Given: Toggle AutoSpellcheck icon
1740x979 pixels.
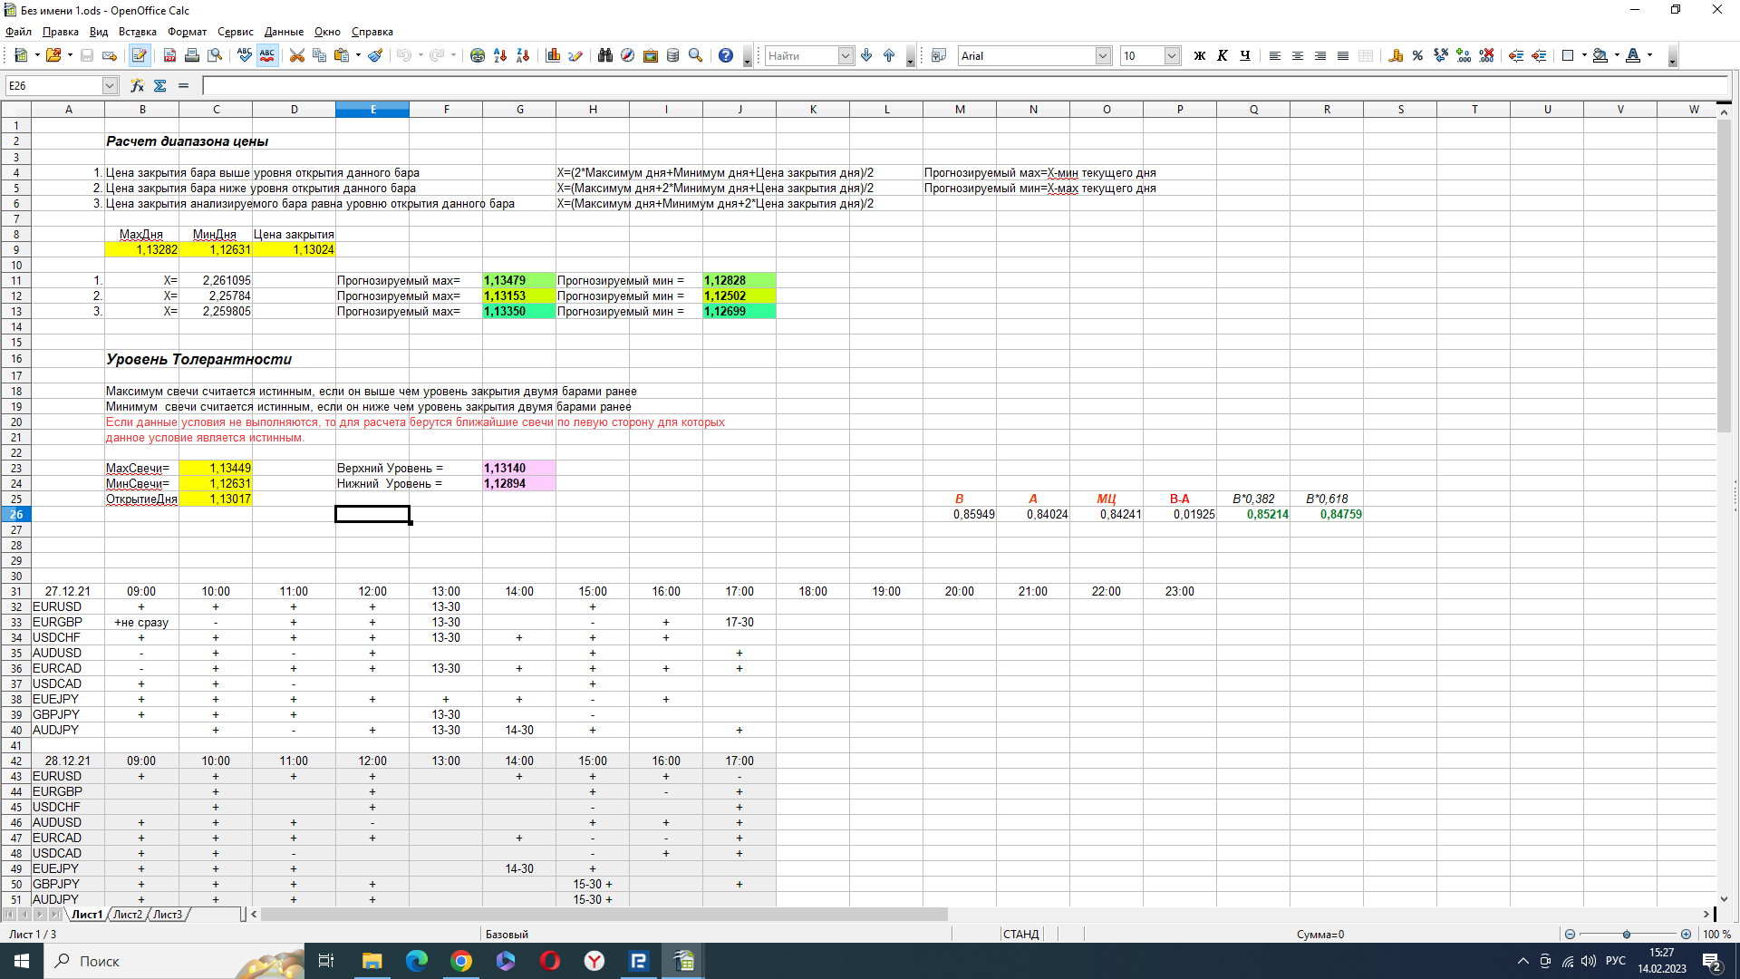Looking at the screenshot, I should [267, 56].
